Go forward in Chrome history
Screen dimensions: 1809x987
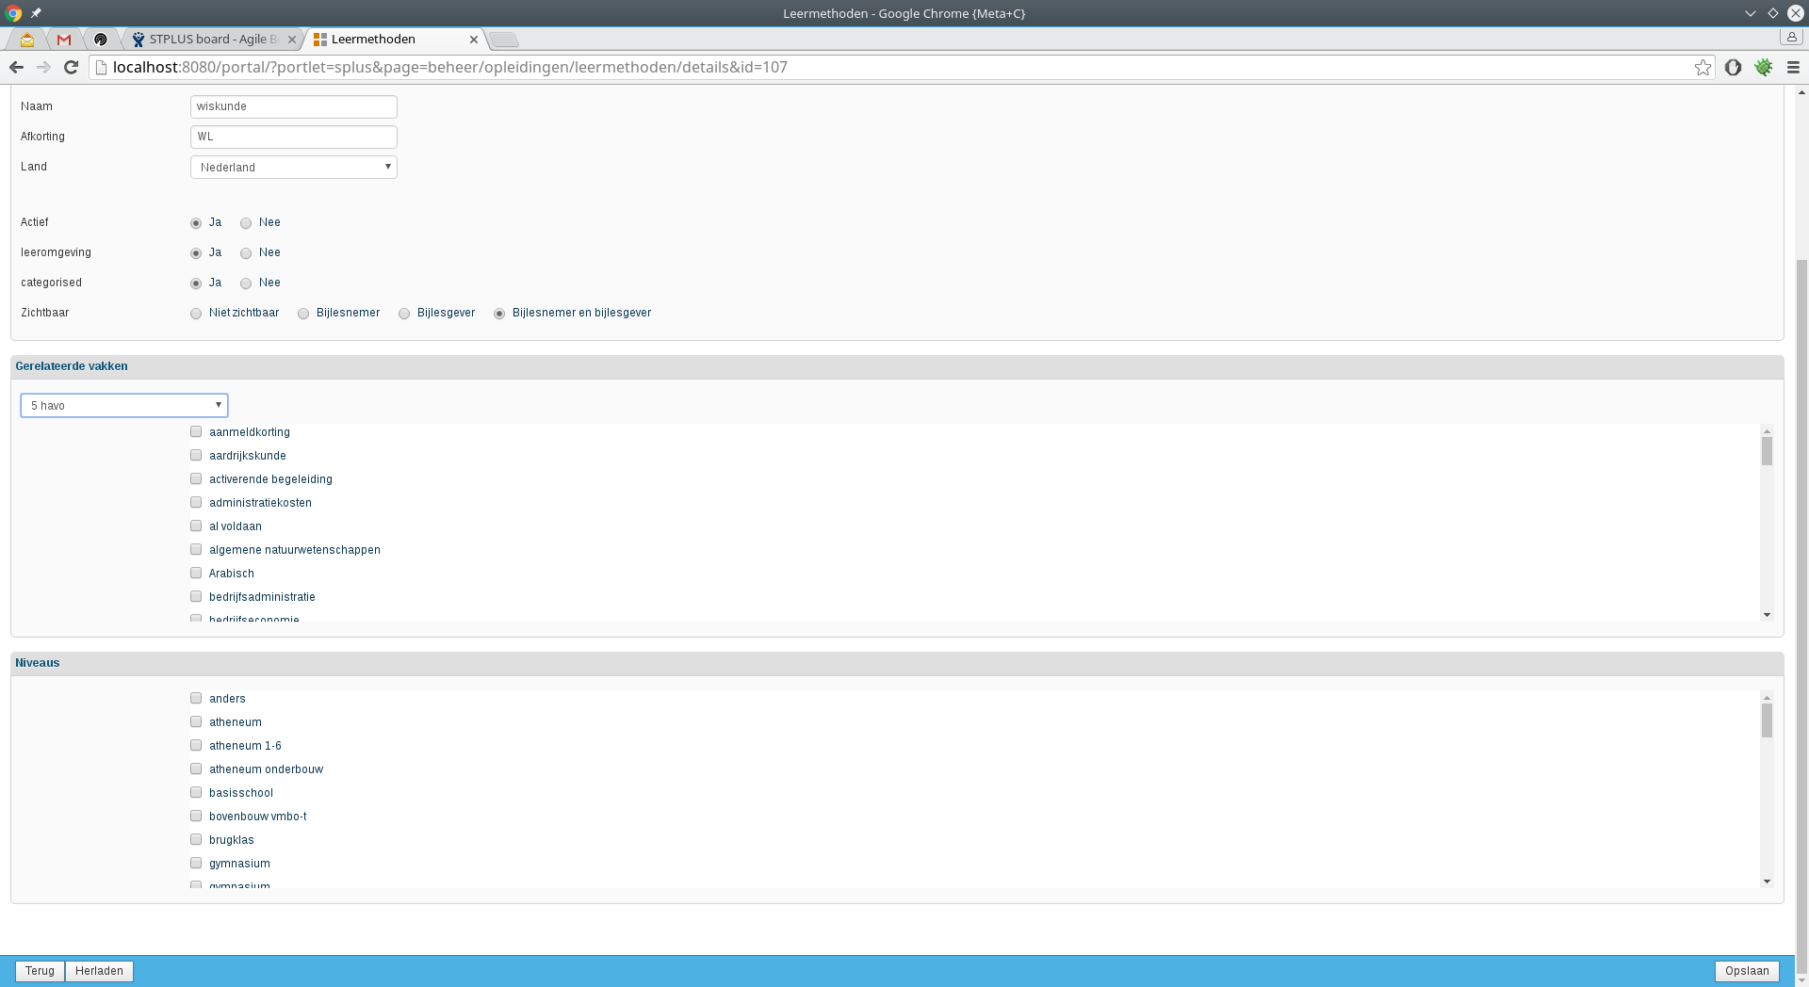pyautogui.click(x=43, y=67)
